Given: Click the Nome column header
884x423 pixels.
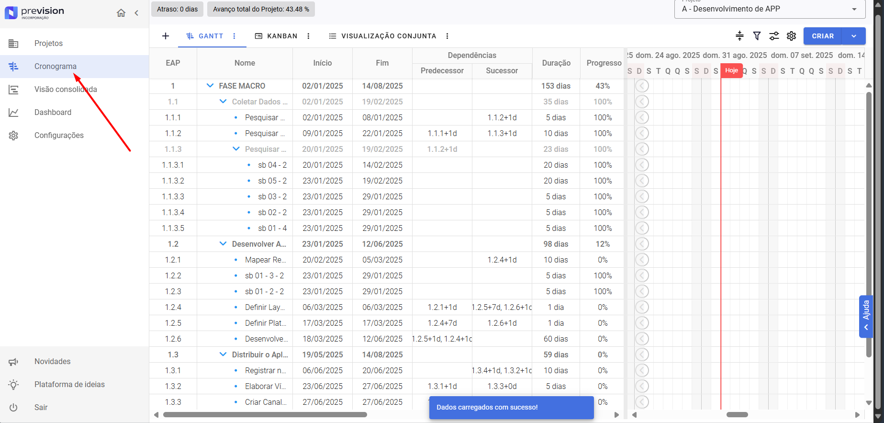Looking at the screenshot, I should (x=245, y=63).
